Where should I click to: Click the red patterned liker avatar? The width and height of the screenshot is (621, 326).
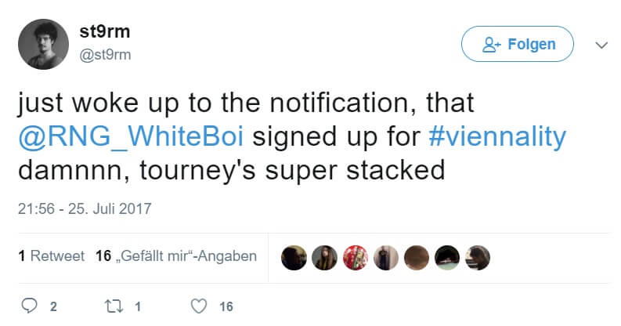pos(356,258)
